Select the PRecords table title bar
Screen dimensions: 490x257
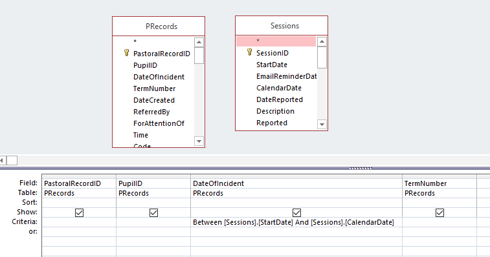[159, 26]
